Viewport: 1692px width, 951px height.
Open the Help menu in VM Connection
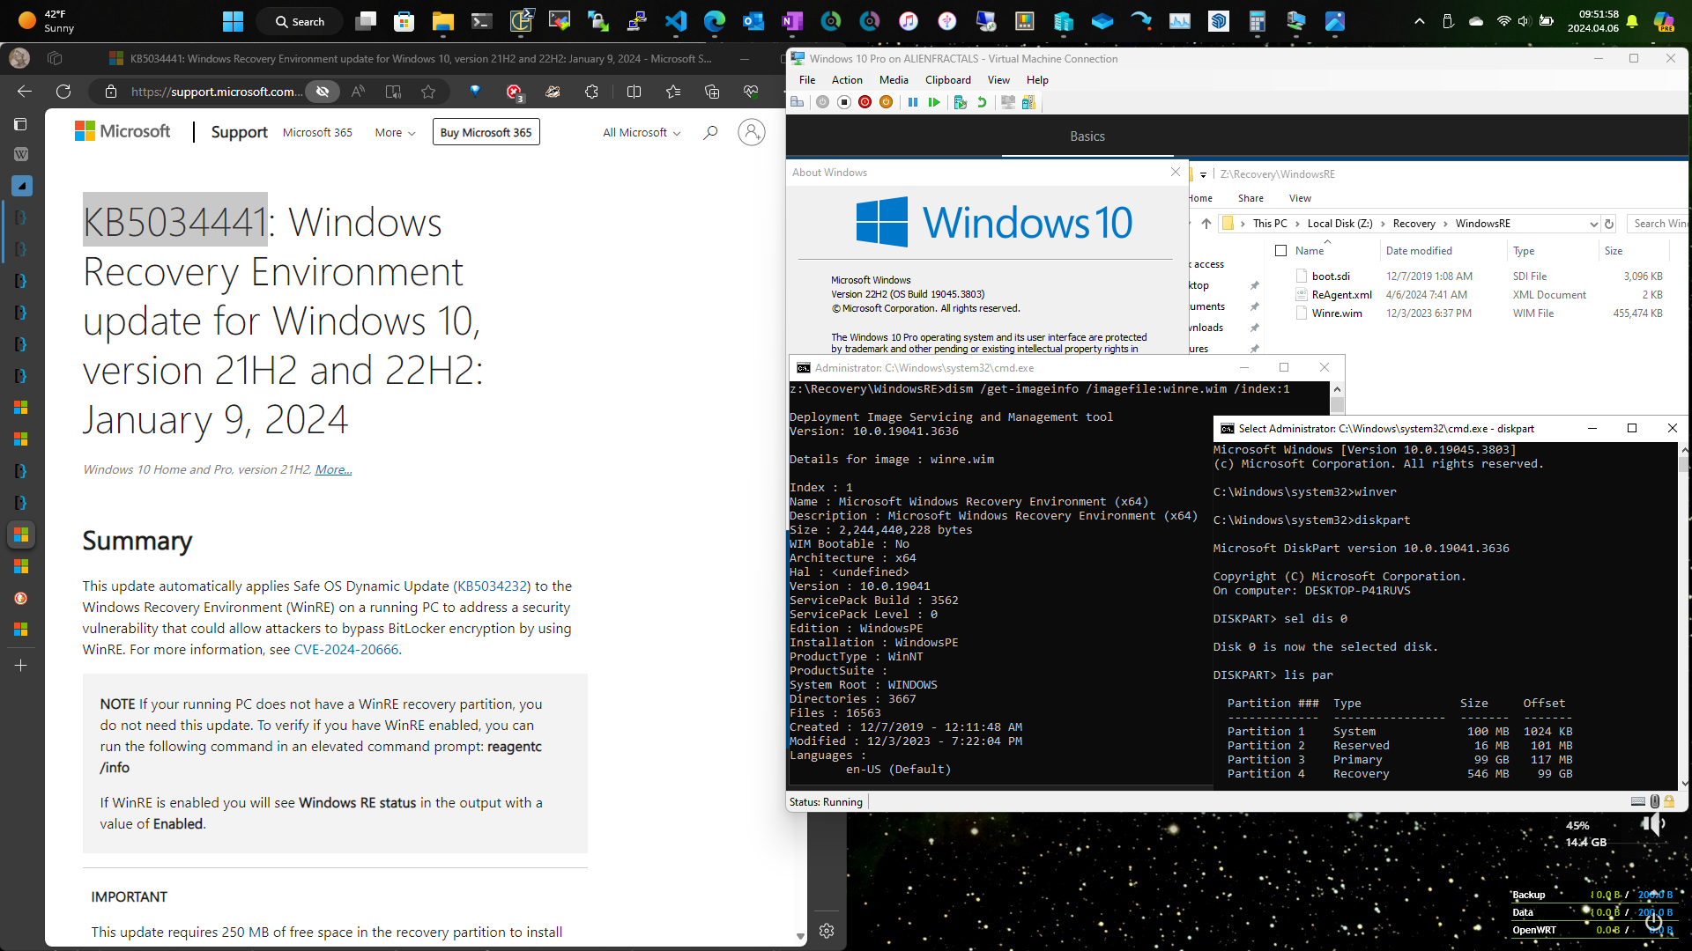[x=1037, y=80]
